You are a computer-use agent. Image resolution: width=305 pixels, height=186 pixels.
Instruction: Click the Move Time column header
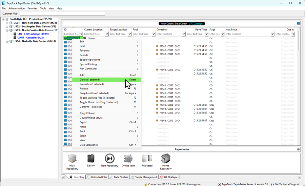(x=197, y=29)
